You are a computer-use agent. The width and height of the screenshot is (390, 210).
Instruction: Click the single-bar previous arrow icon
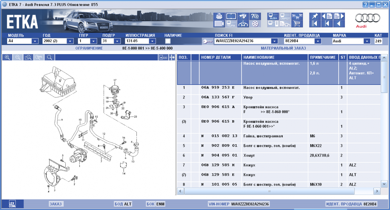(327, 24)
